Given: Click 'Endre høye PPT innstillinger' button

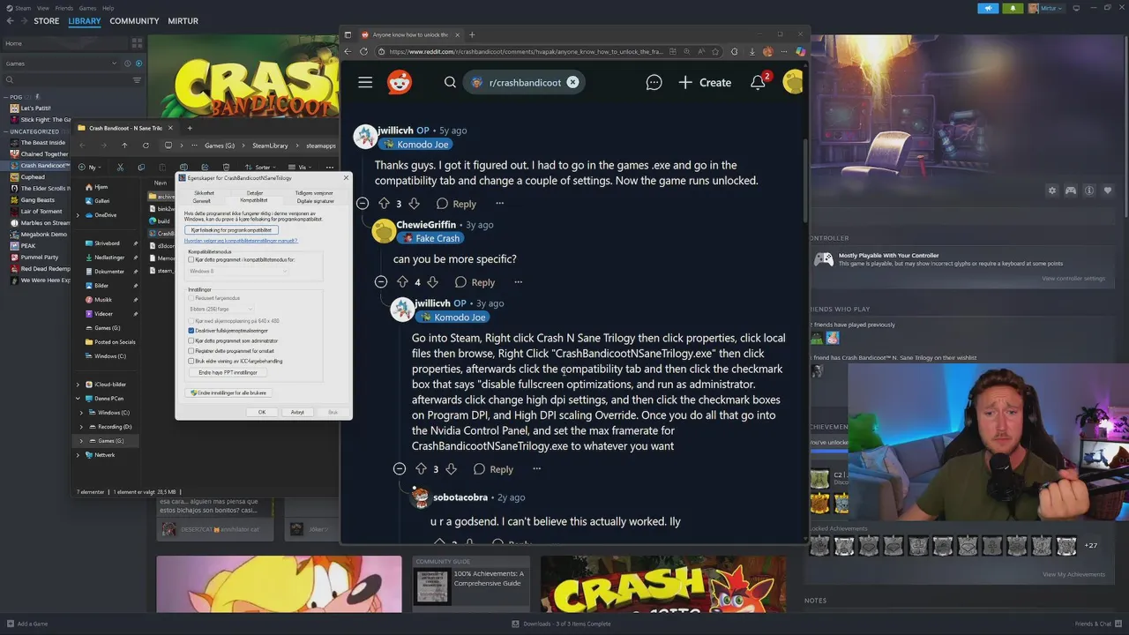Looking at the screenshot, I should [228, 373].
